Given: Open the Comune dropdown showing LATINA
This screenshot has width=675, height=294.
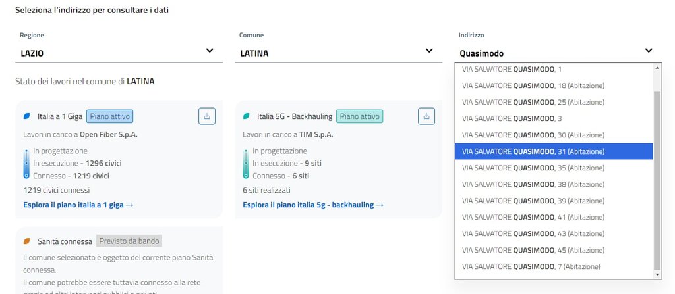Looking at the screenshot, I should click(x=429, y=51).
